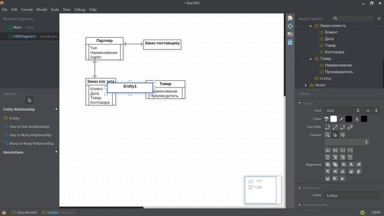Open the Tools menu
The width and height of the screenshot is (384, 216).
pos(55,10)
